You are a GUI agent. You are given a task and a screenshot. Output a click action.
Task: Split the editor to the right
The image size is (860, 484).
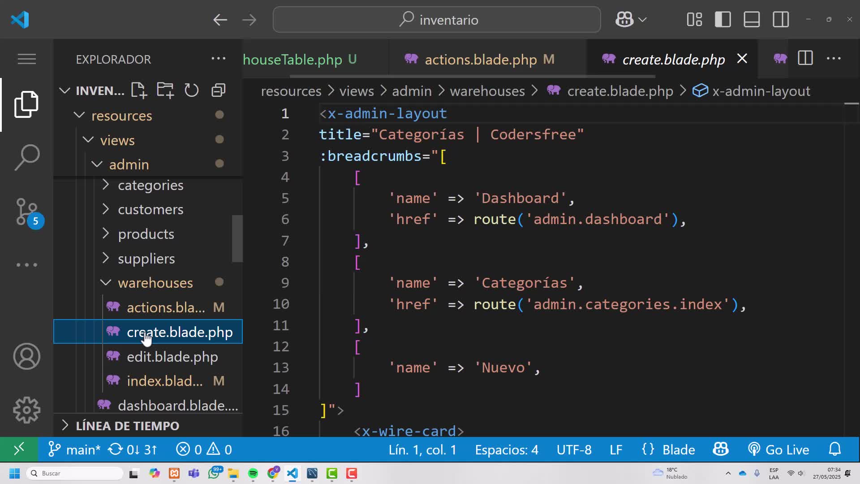(805, 58)
